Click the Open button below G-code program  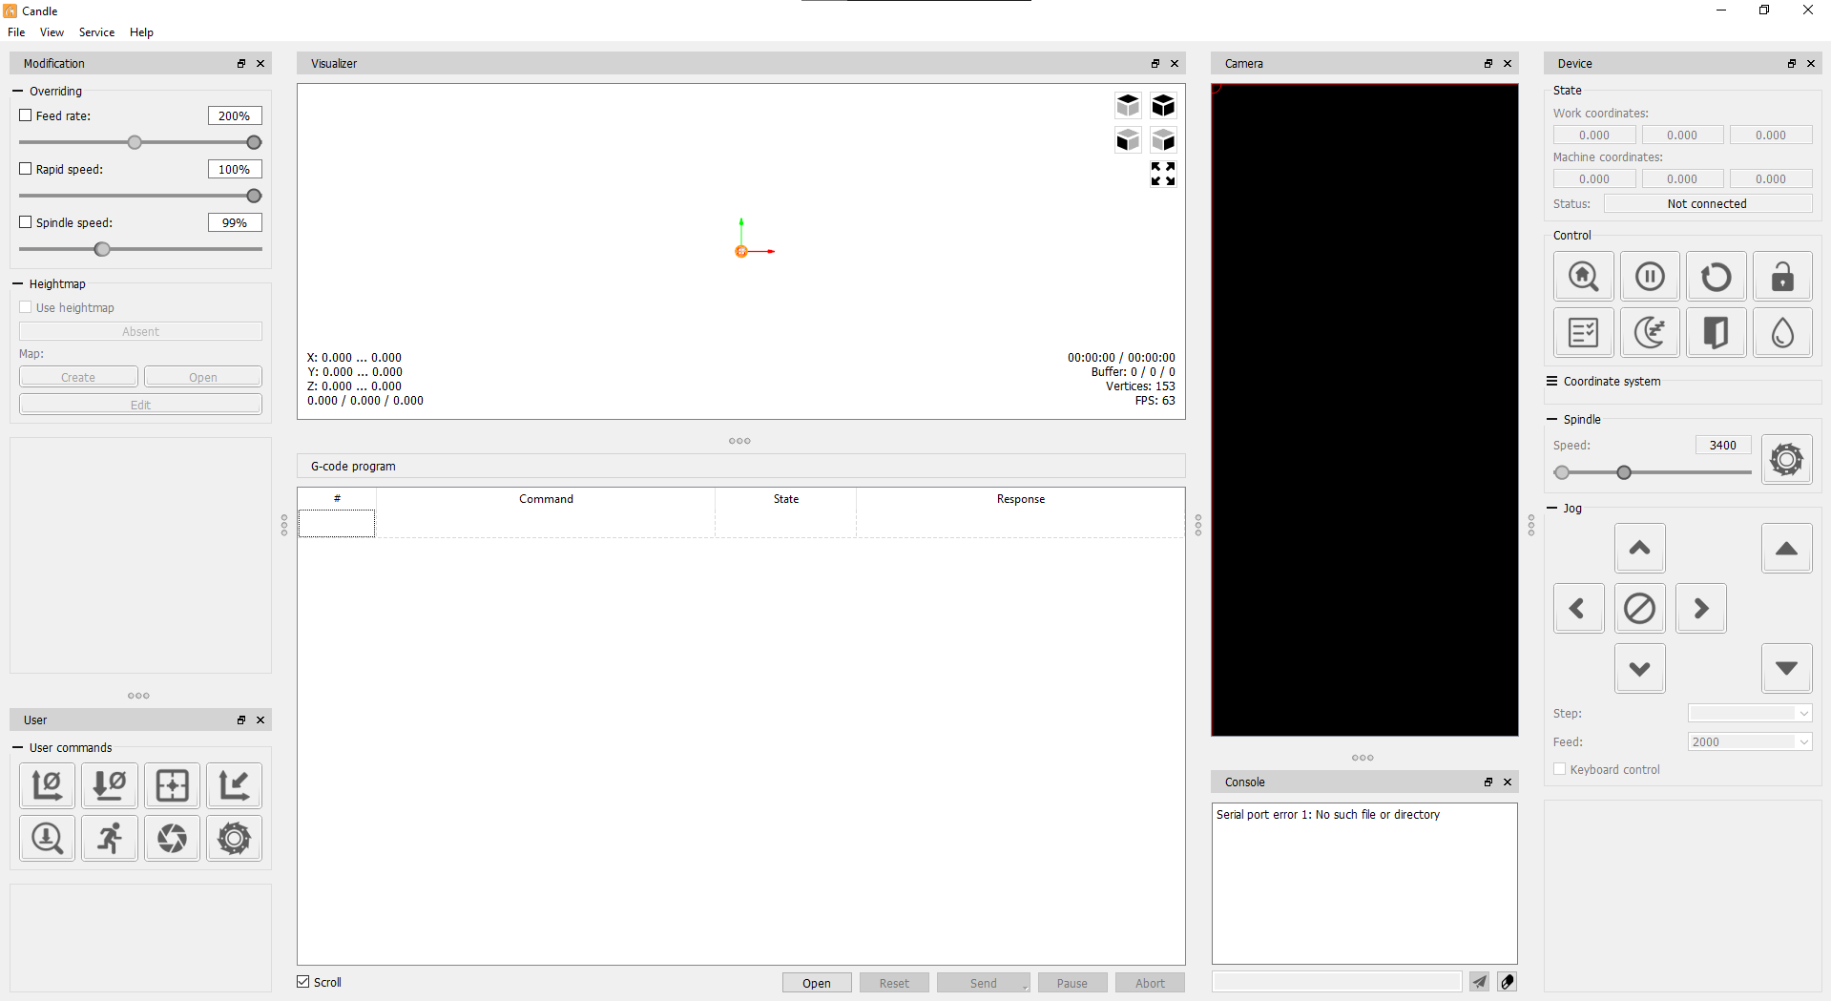[x=816, y=983]
